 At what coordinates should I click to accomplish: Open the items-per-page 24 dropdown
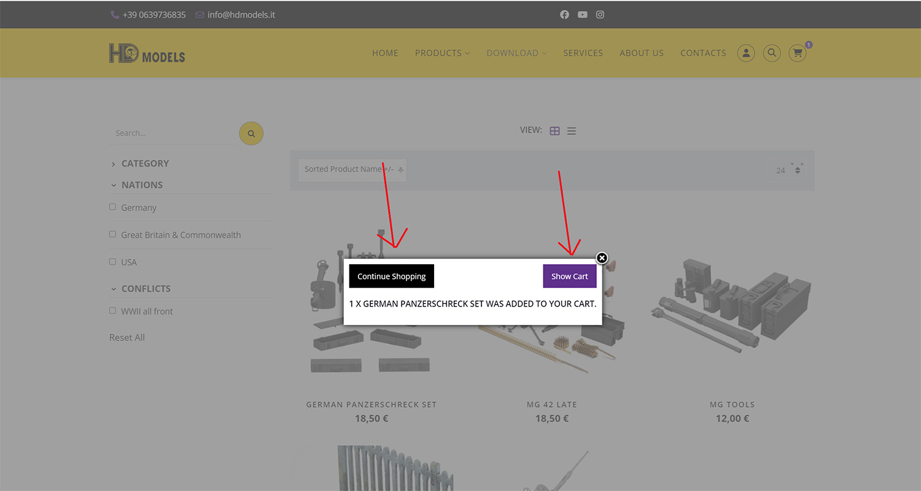click(786, 170)
